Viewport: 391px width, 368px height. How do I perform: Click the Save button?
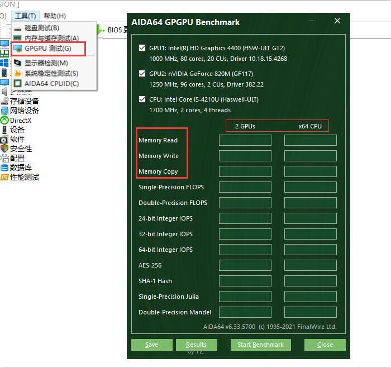[x=151, y=345]
